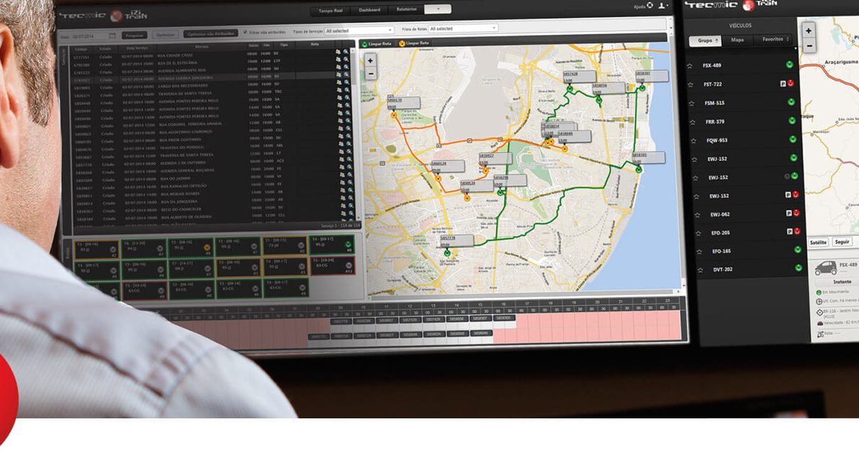The image size is (859, 472).
Task: Click the parking P icon for FST-722
Action: (783, 83)
